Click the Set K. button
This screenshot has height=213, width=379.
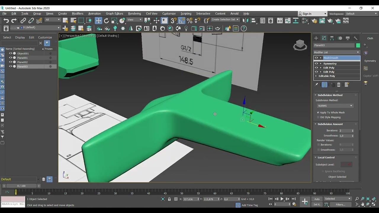[x=317, y=204]
